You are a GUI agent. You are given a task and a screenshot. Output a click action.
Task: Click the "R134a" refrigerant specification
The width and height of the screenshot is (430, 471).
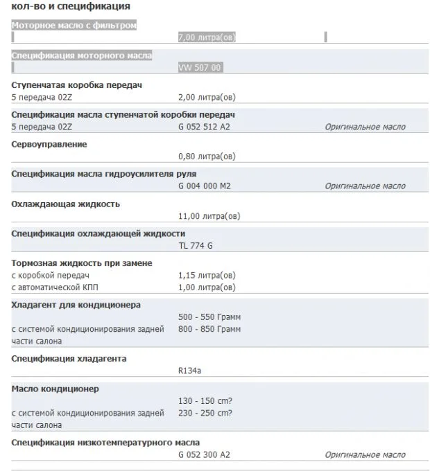[x=189, y=371]
